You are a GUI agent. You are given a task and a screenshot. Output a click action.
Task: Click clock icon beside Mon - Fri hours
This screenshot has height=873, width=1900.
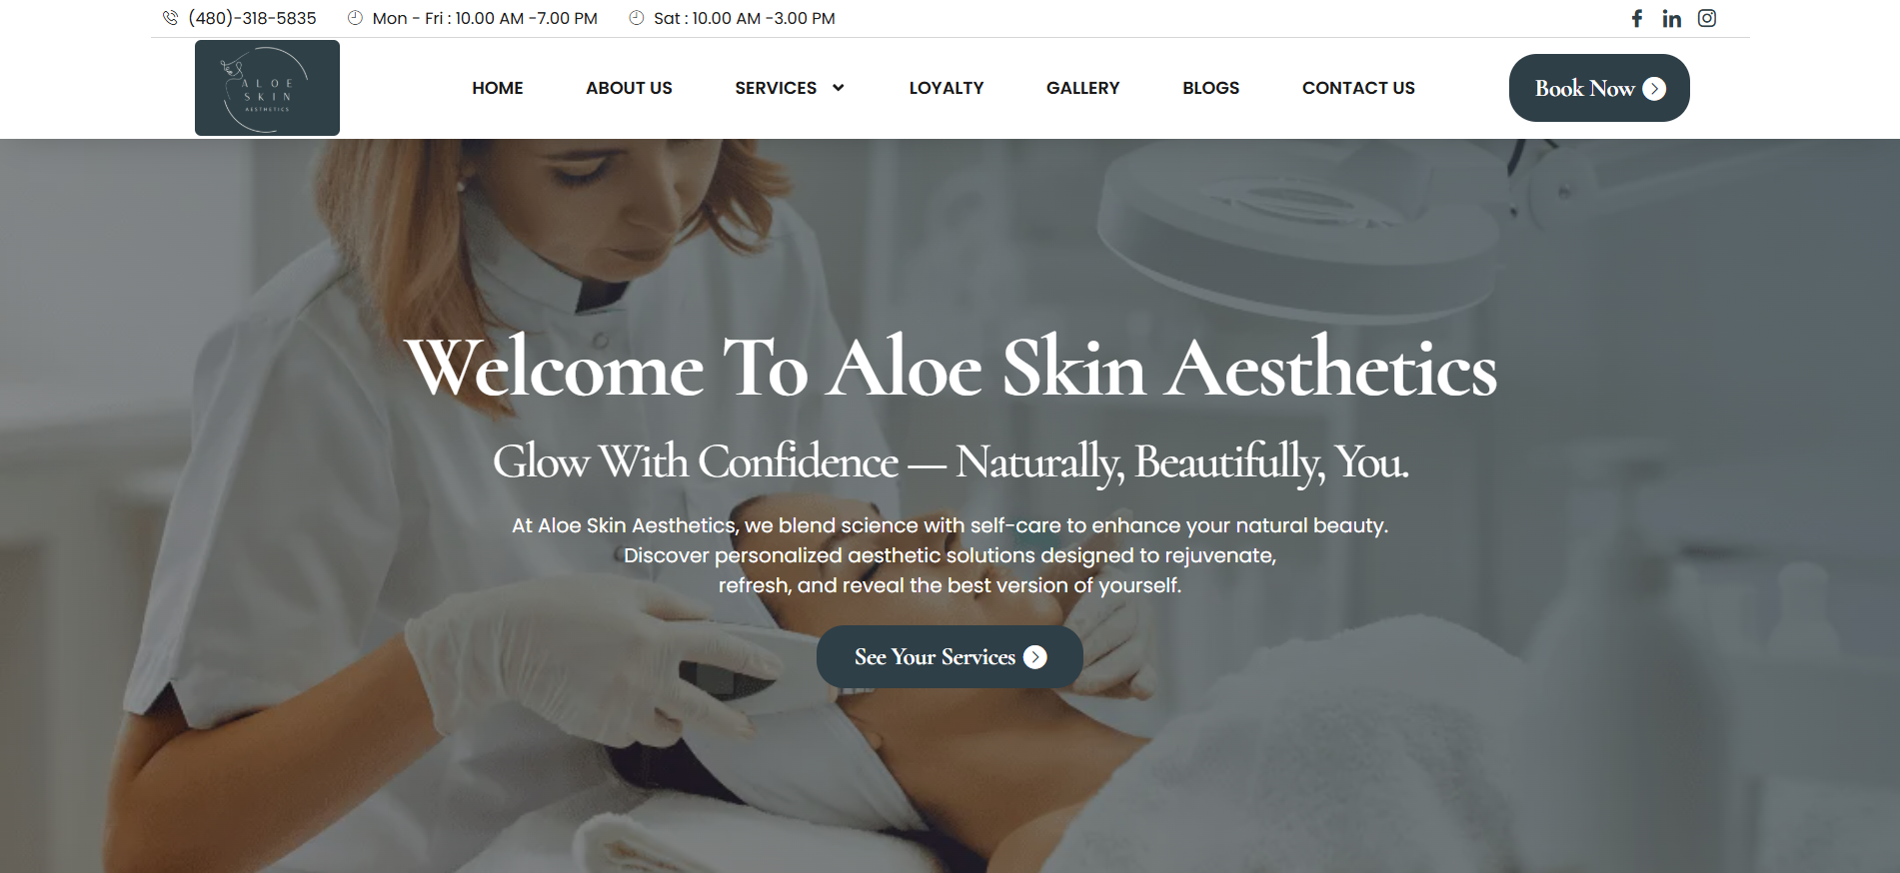(355, 18)
